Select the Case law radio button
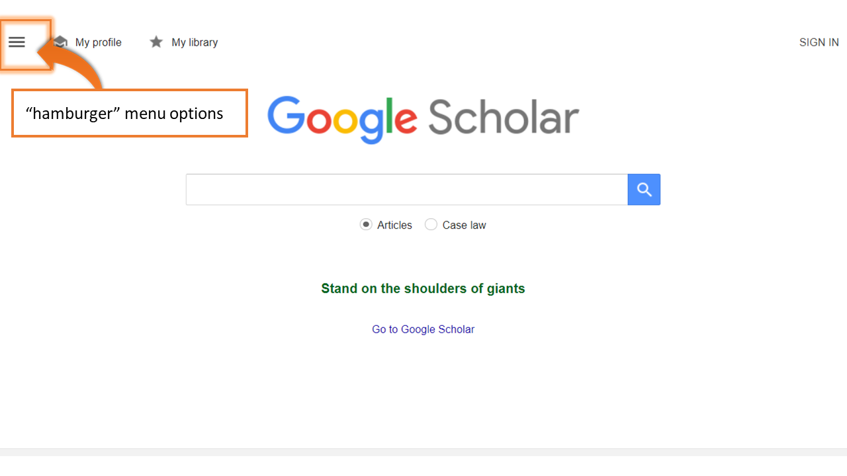Screen dimensions: 847x476 [x=431, y=225]
